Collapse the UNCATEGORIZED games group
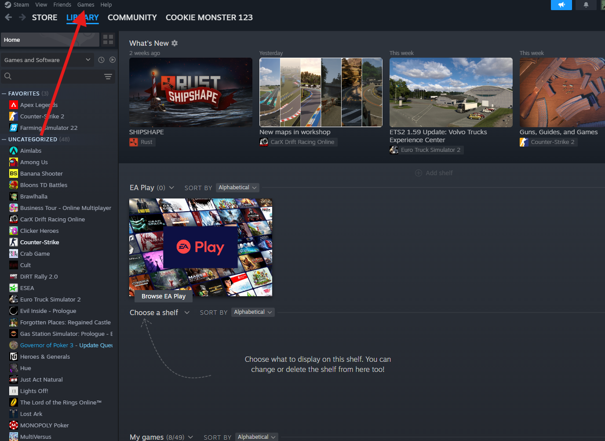 click(3, 139)
